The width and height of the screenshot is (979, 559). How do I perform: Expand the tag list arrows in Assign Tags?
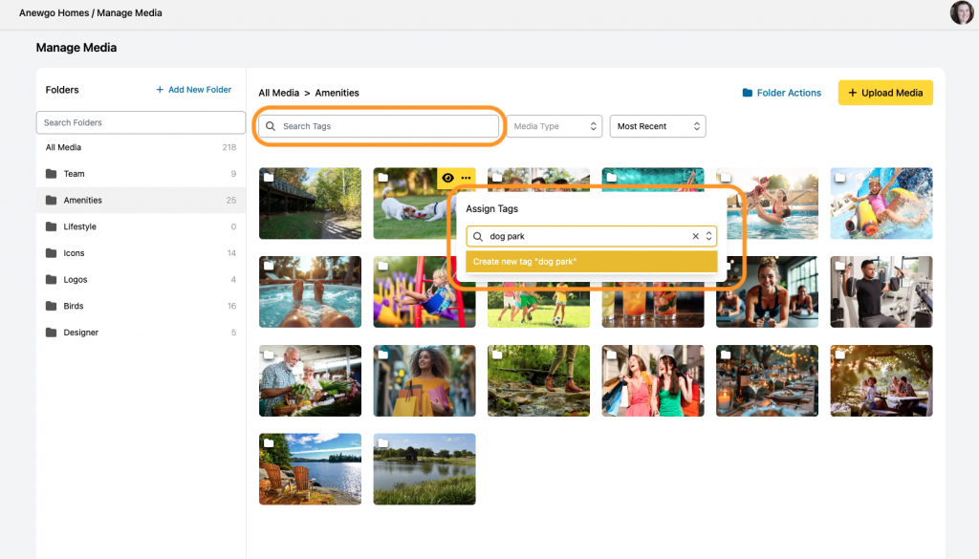[x=708, y=236]
